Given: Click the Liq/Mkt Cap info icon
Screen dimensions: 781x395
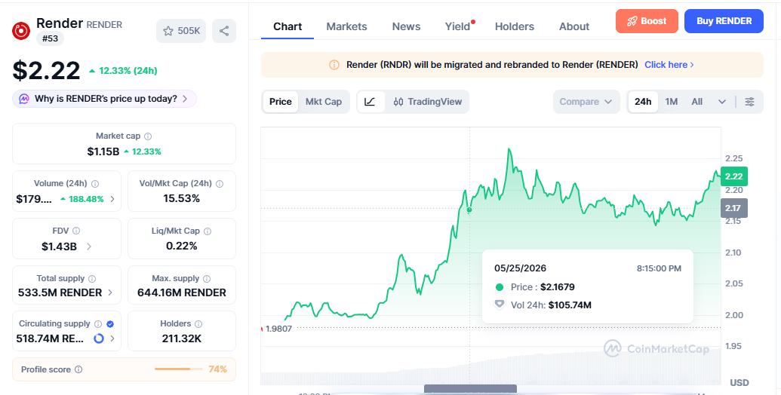Looking at the screenshot, I should (208, 231).
